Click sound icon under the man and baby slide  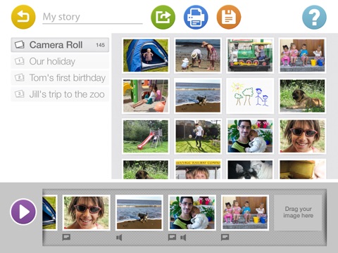(x=183, y=238)
